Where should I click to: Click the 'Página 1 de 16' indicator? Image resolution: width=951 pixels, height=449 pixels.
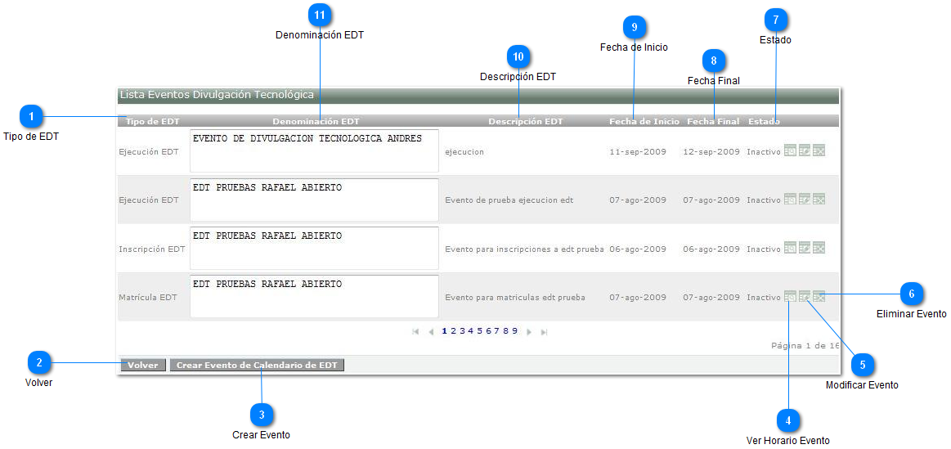point(805,345)
